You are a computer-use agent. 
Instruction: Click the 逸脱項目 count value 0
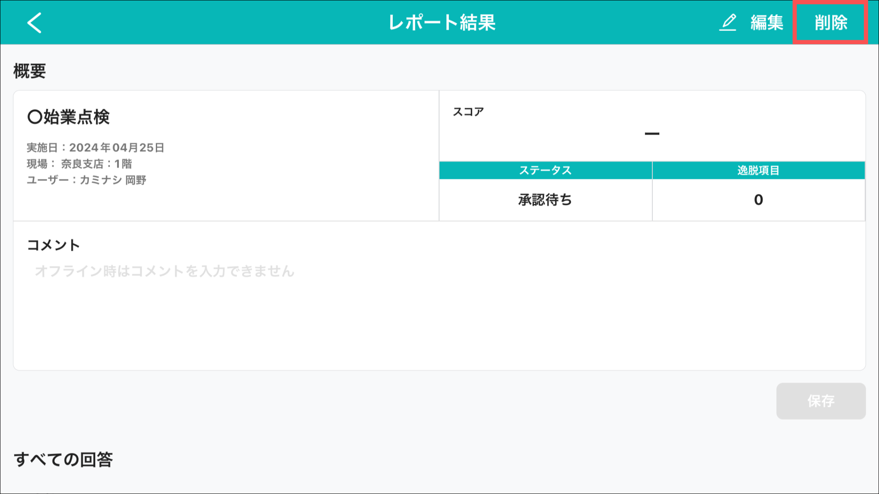(x=758, y=200)
